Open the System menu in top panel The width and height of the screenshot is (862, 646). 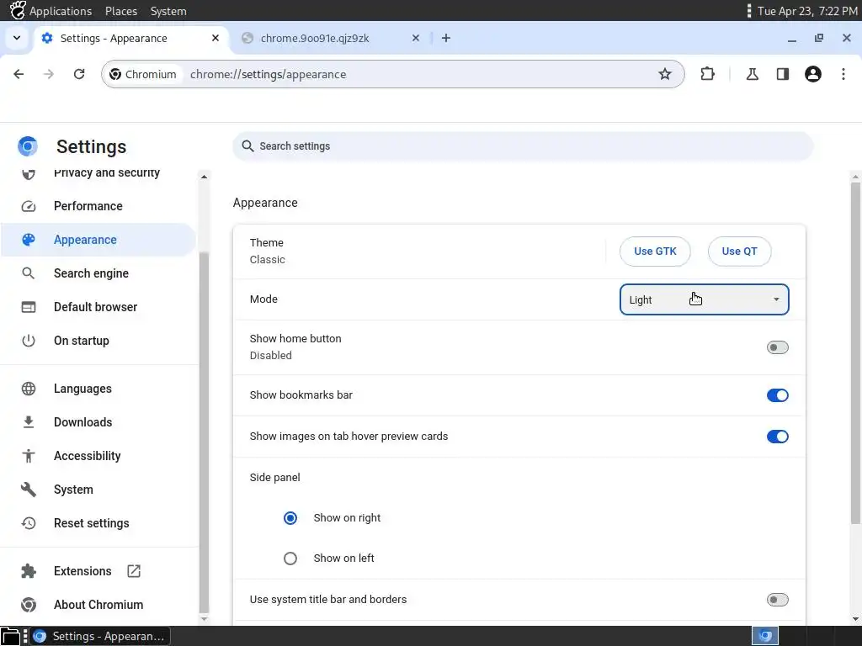(168, 11)
